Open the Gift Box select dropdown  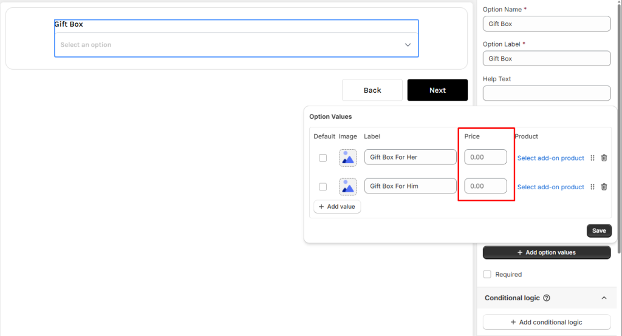tap(236, 45)
